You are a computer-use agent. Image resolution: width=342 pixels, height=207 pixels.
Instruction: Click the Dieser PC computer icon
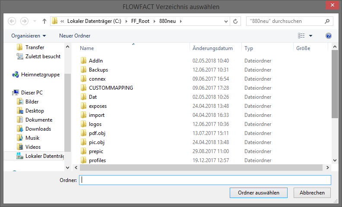click(16, 93)
